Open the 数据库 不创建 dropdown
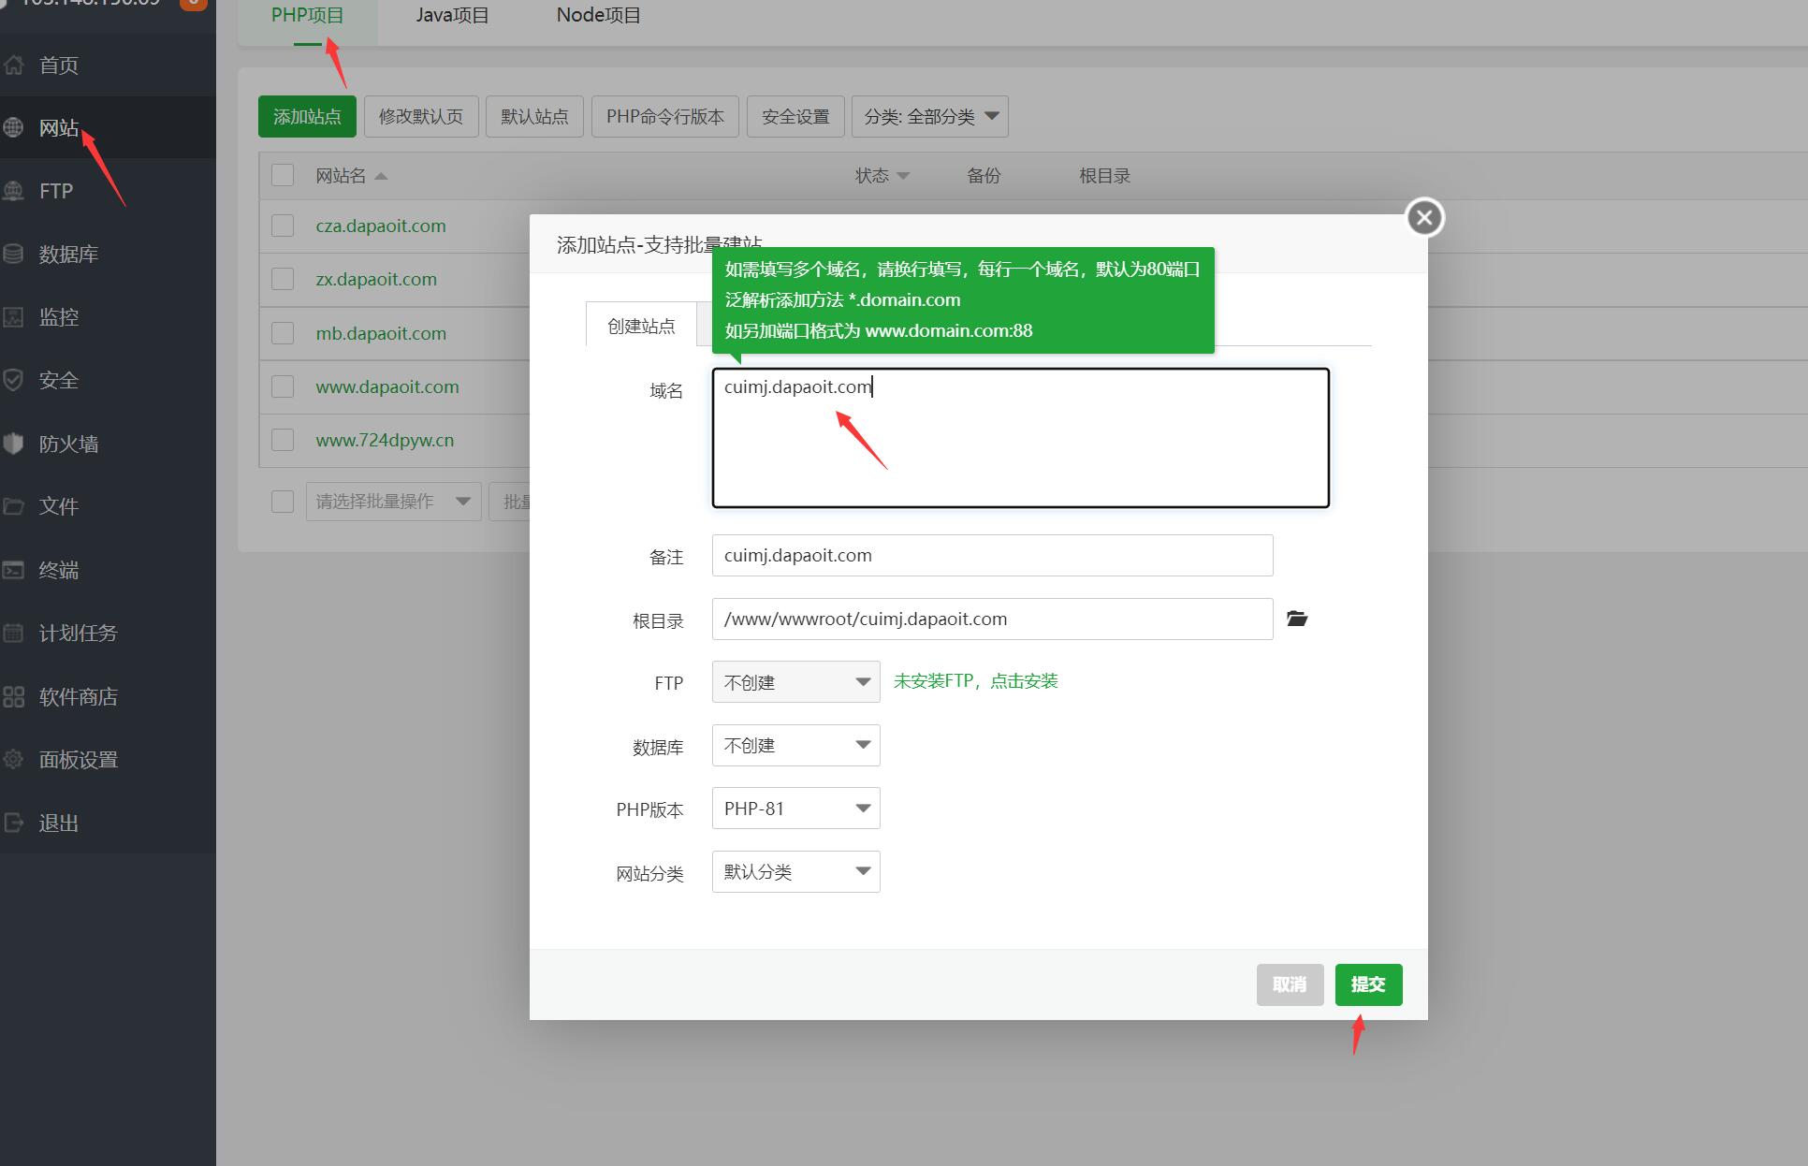The width and height of the screenshot is (1808, 1166). pos(796,746)
